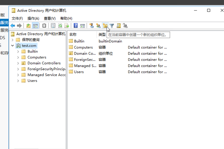Set filter options with funnel icon
Screen dimensions: 224x149
[x=112, y=26]
